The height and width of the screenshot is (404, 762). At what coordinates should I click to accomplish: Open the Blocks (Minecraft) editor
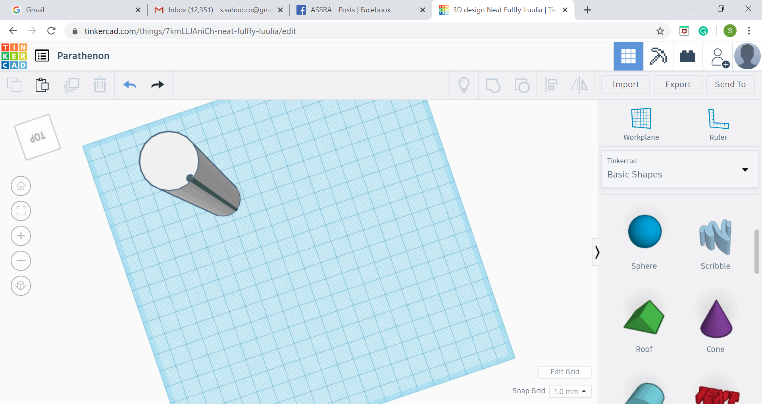click(x=658, y=56)
